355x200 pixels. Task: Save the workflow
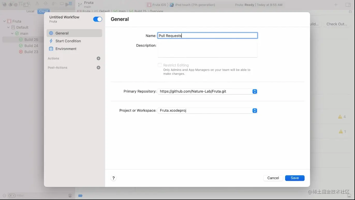pyautogui.click(x=295, y=178)
